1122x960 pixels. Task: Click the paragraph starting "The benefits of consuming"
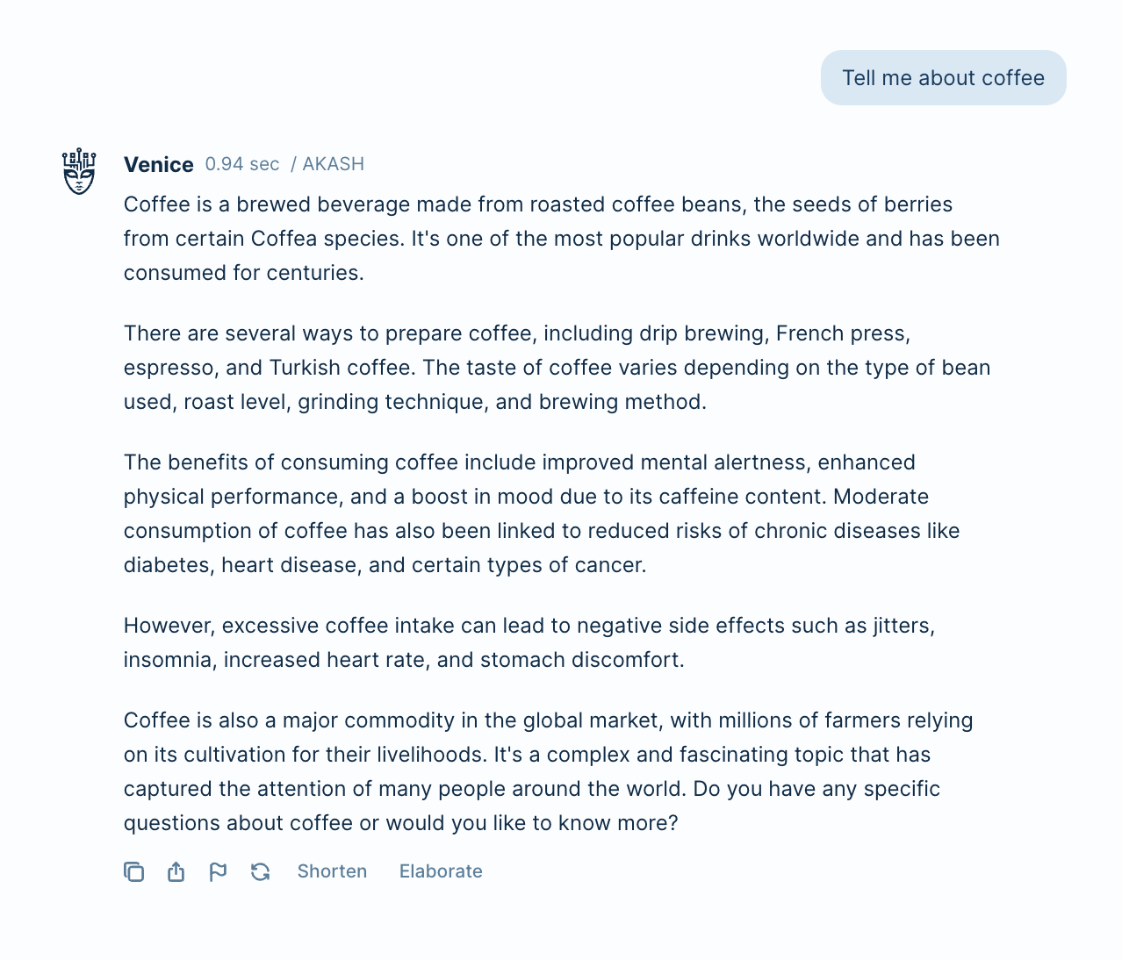coord(542,513)
